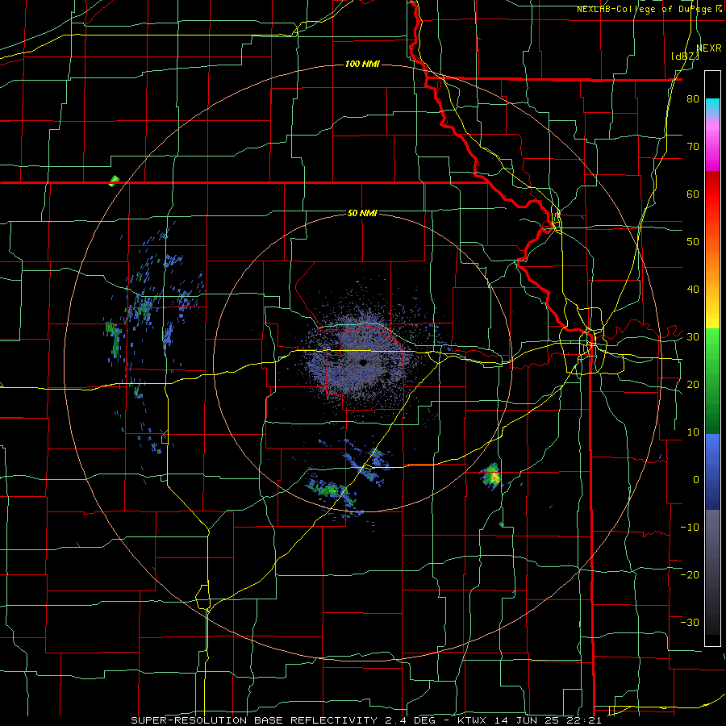Click the -30 value on the color scale
The width and height of the screenshot is (726, 726).
[690, 622]
